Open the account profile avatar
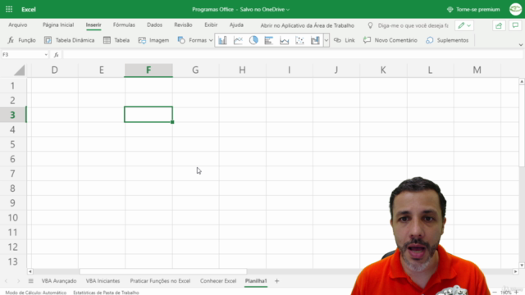The image size is (525, 295). pos(516,9)
